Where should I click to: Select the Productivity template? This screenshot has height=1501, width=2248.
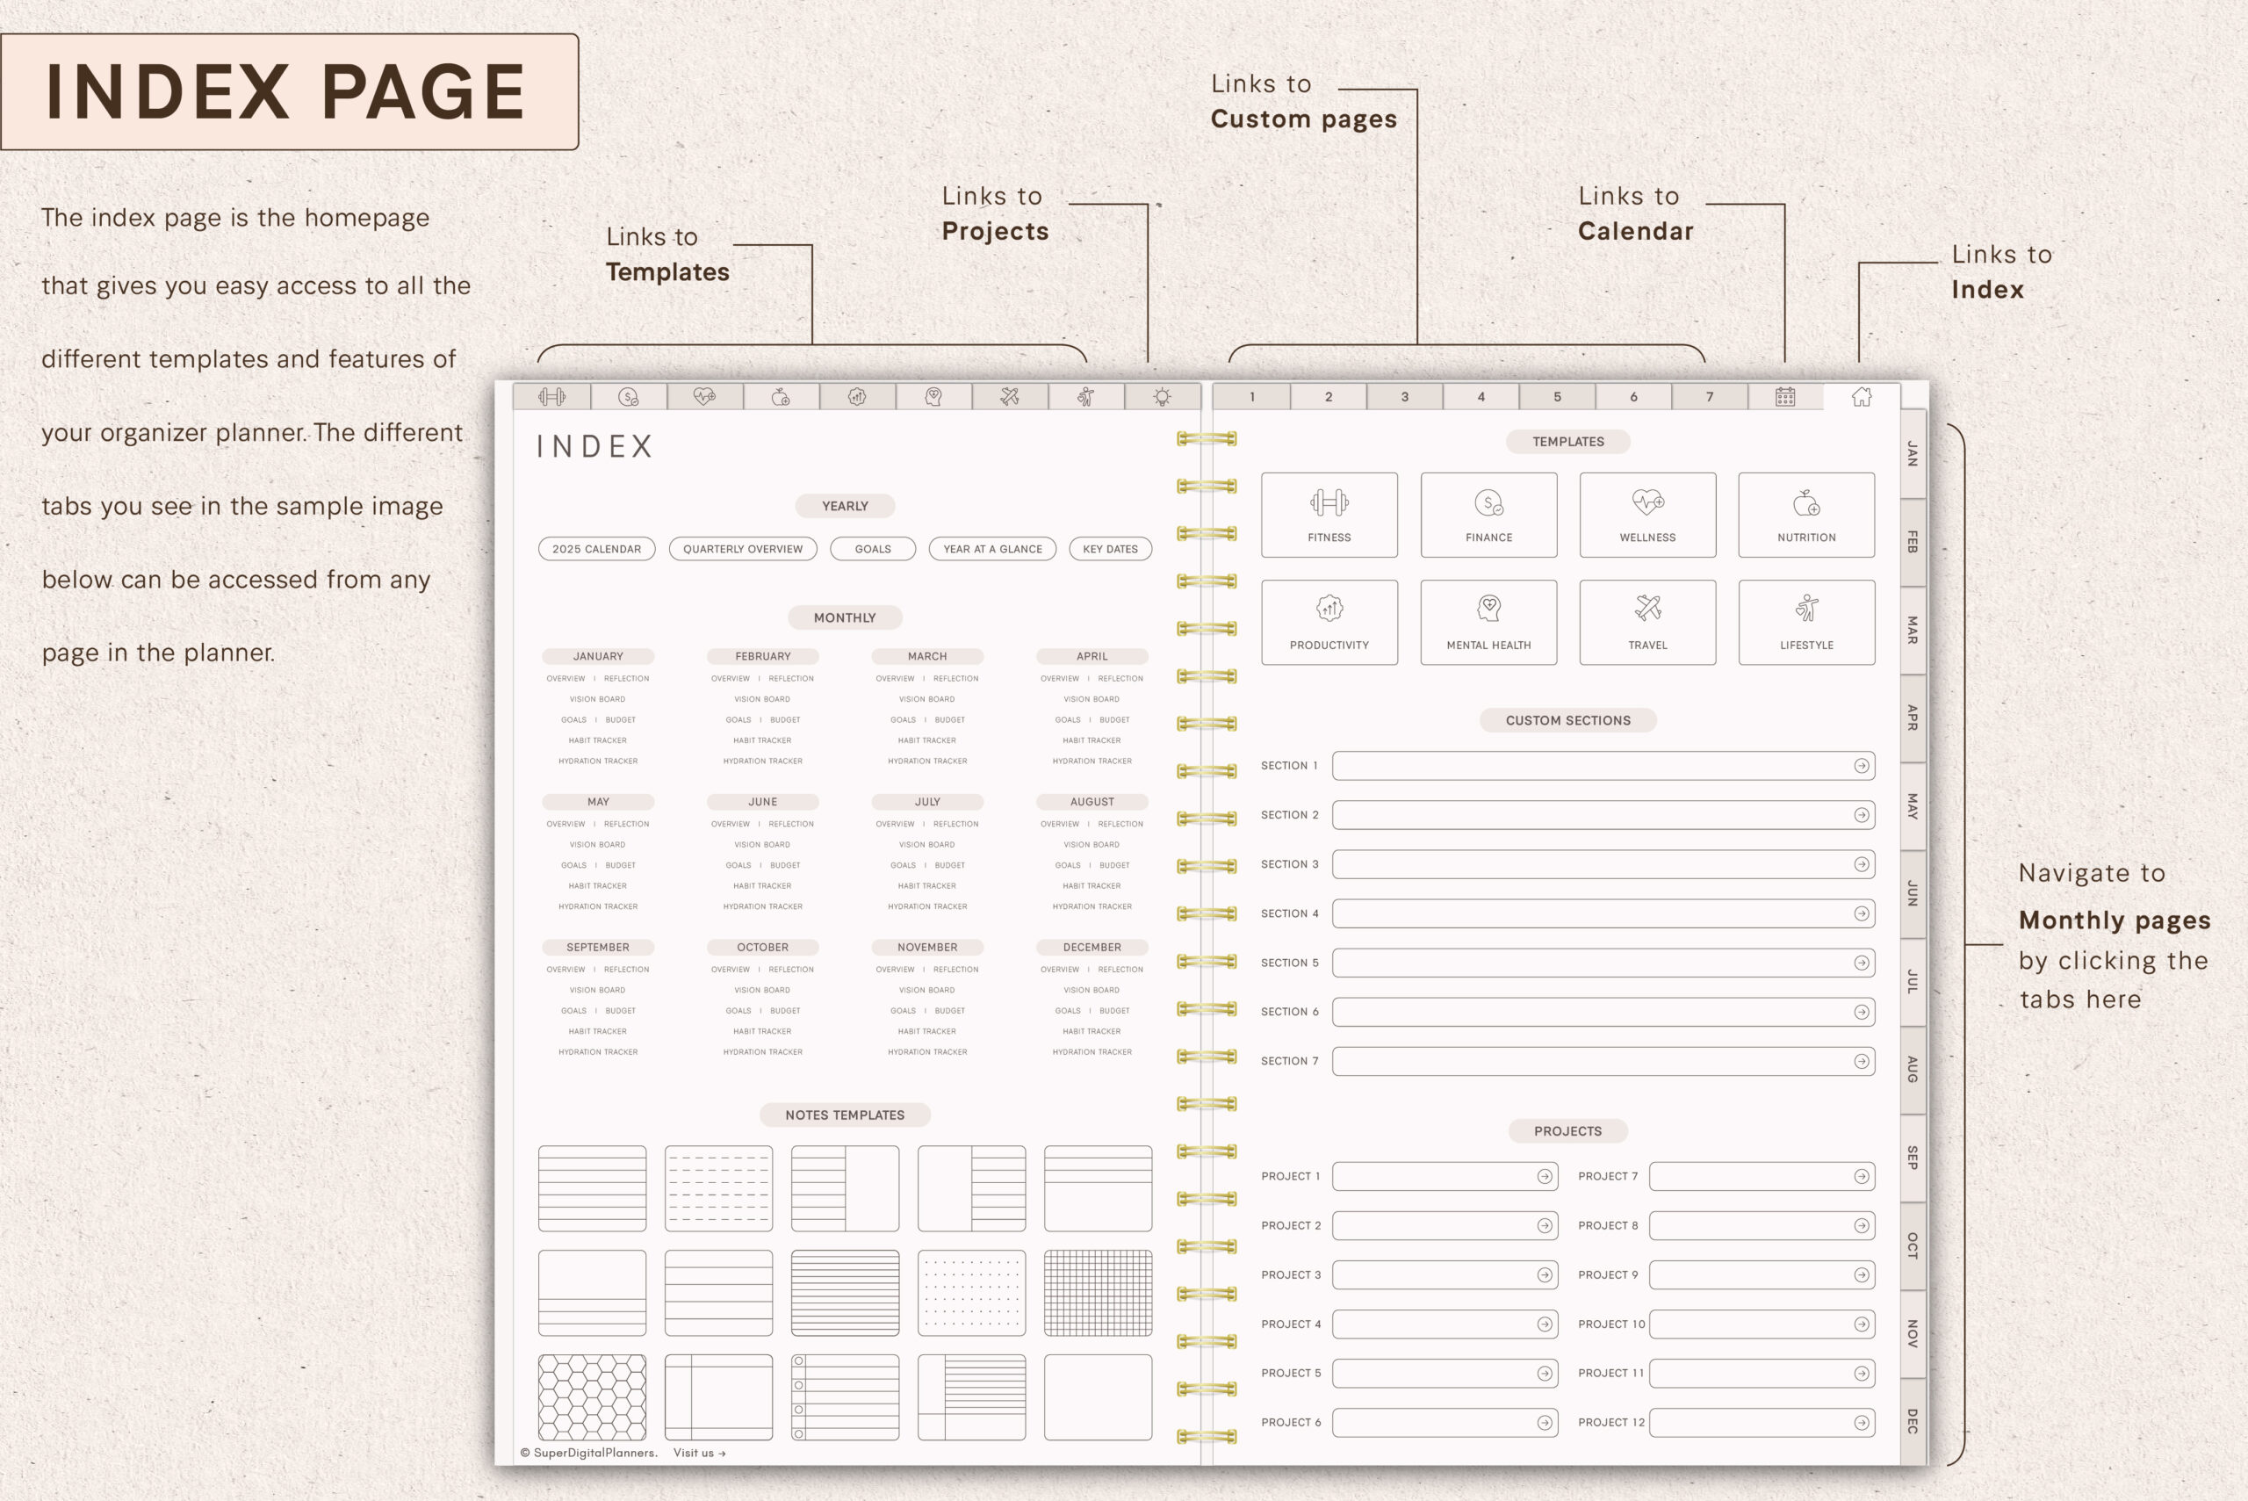pos(1329,621)
